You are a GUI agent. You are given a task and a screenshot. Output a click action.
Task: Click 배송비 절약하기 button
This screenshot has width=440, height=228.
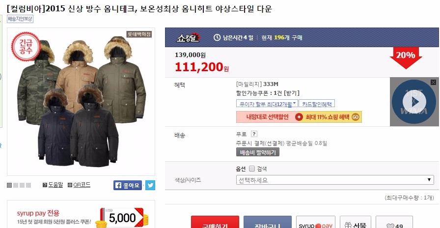pos(258,152)
